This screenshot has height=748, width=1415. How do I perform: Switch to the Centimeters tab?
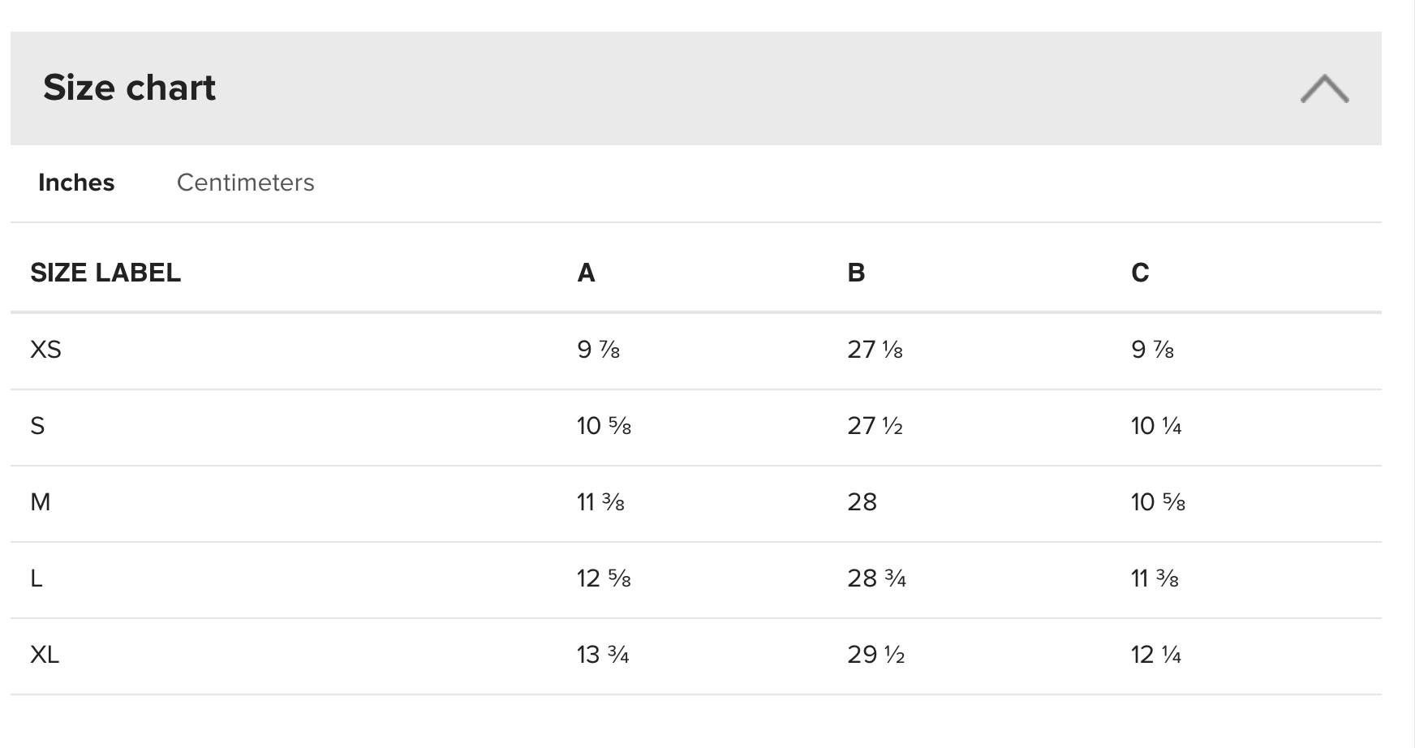click(x=245, y=183)
